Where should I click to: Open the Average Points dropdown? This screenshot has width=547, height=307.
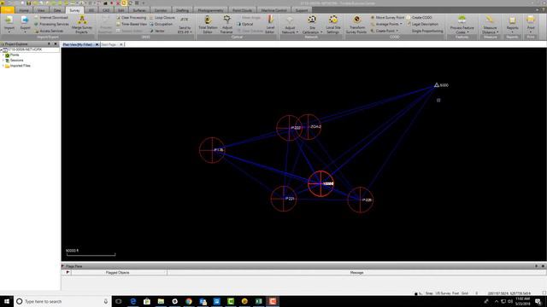pos(386,24)
